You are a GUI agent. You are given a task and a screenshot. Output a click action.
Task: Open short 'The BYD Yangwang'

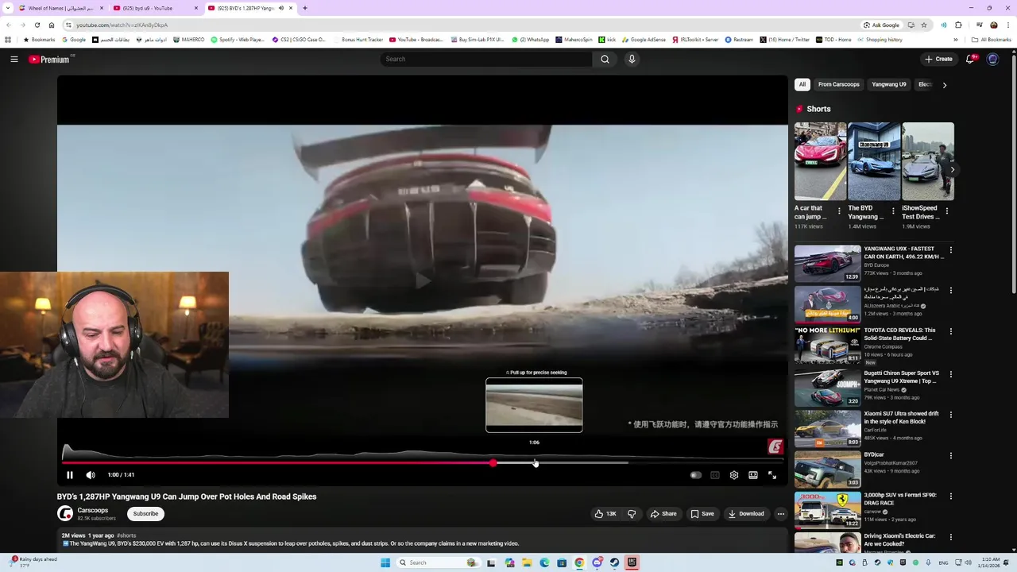(x=874, y=161)
